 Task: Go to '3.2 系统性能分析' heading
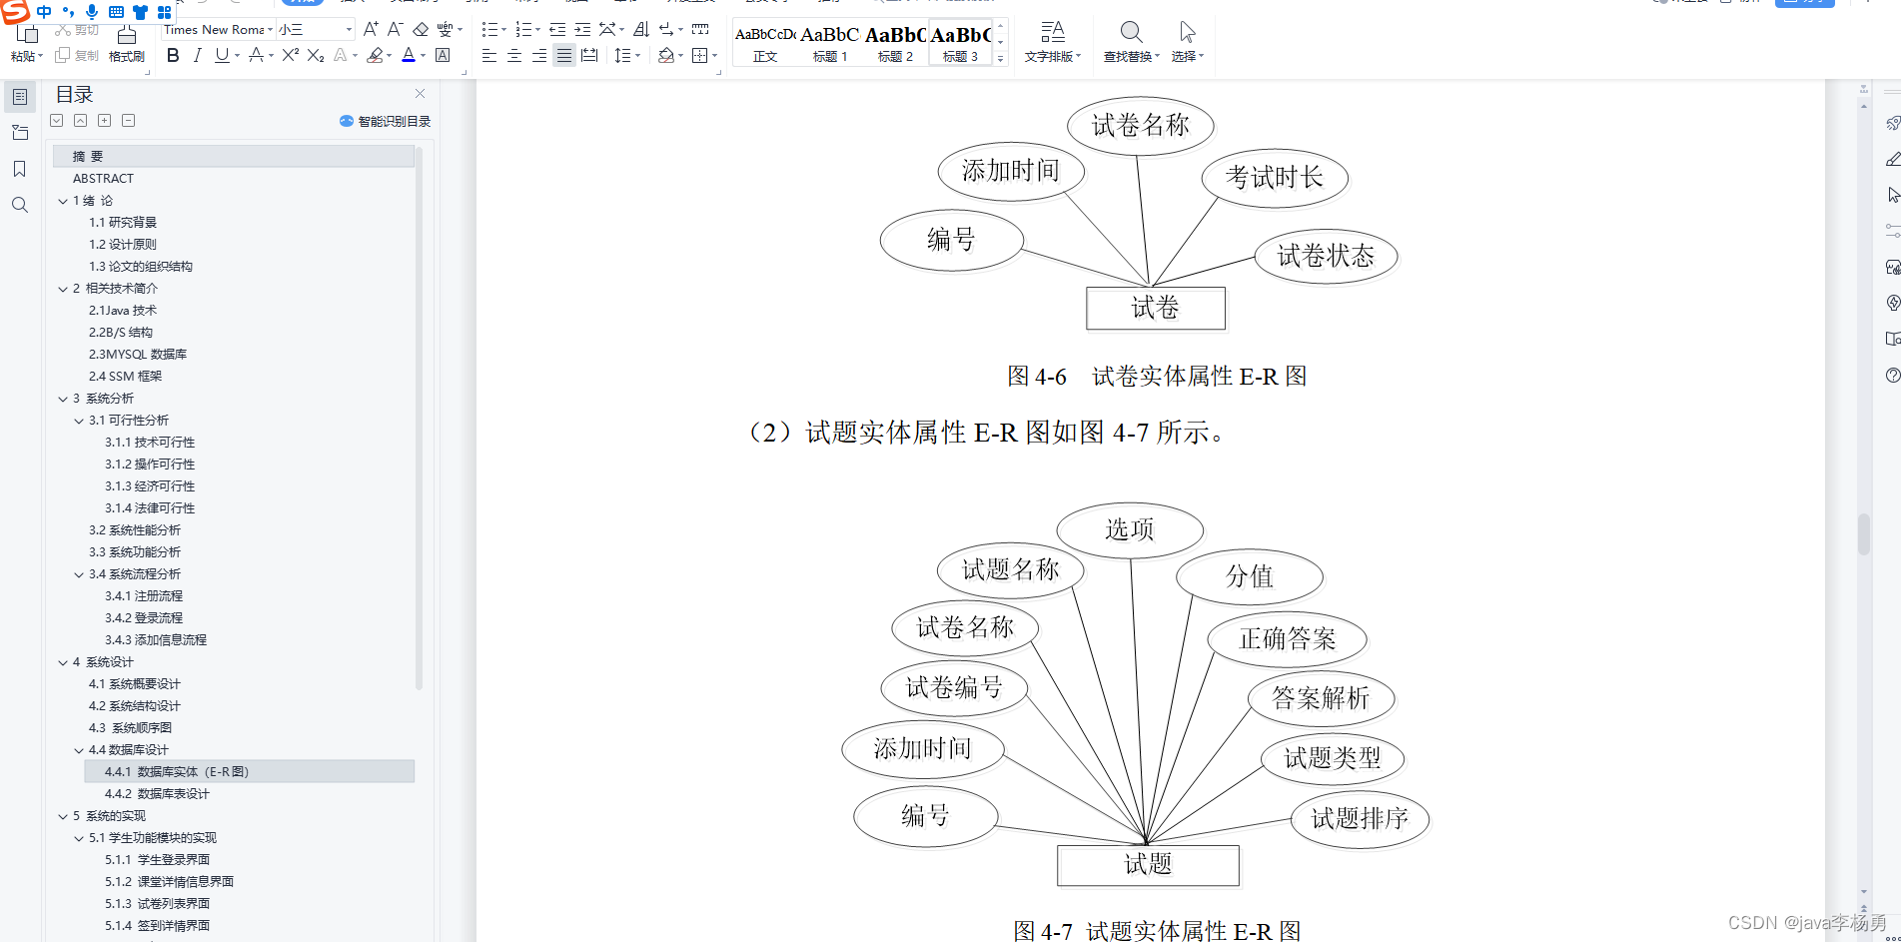pyautogui.click(x=135, y=529)
